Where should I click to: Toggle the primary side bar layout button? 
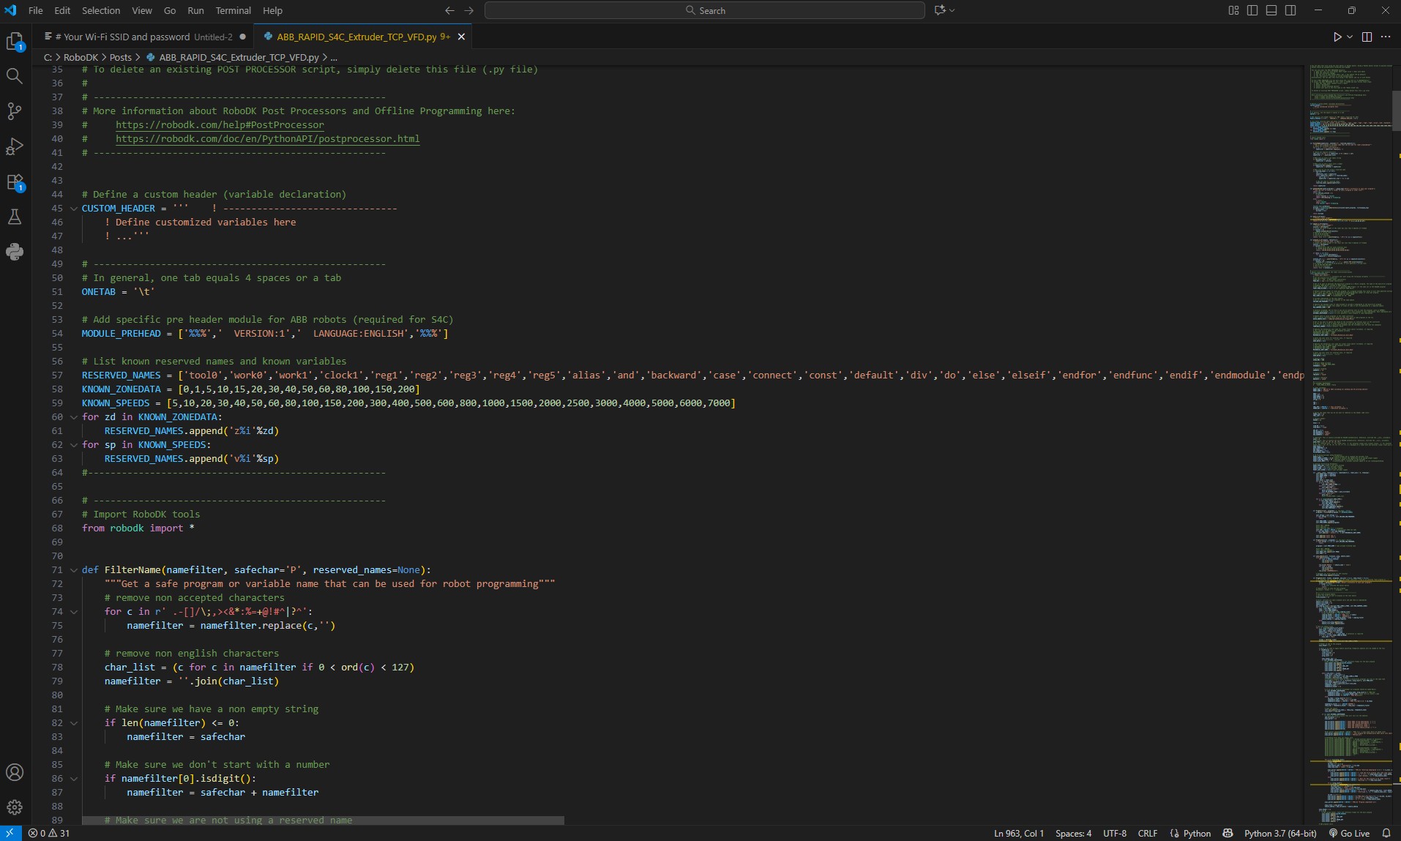click(1252, 10)
